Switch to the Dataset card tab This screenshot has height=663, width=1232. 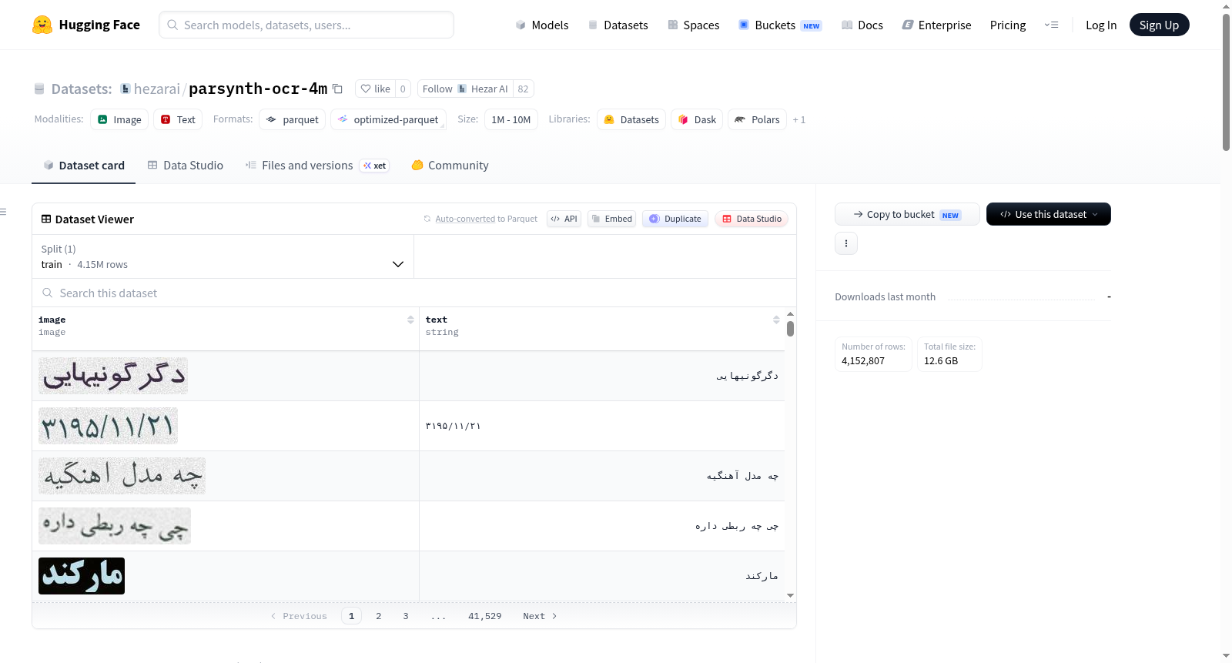point(83,165)
